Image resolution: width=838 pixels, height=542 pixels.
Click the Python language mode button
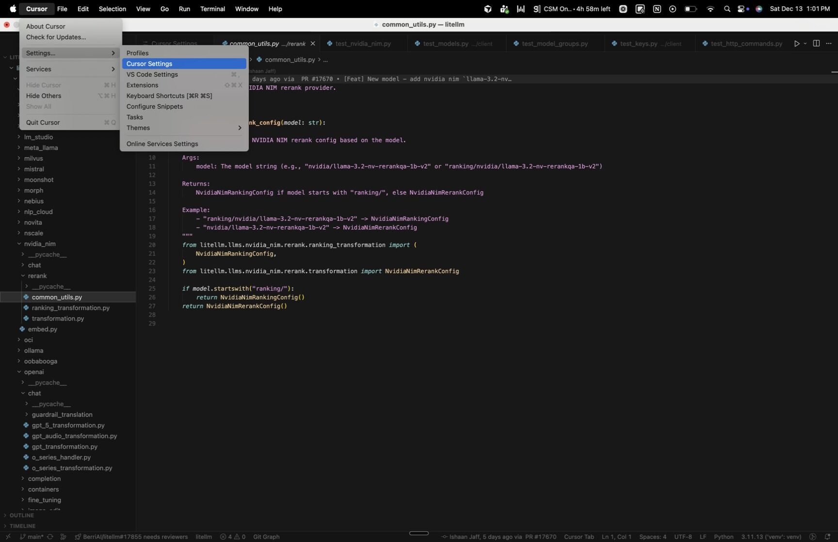click(724, 537)
